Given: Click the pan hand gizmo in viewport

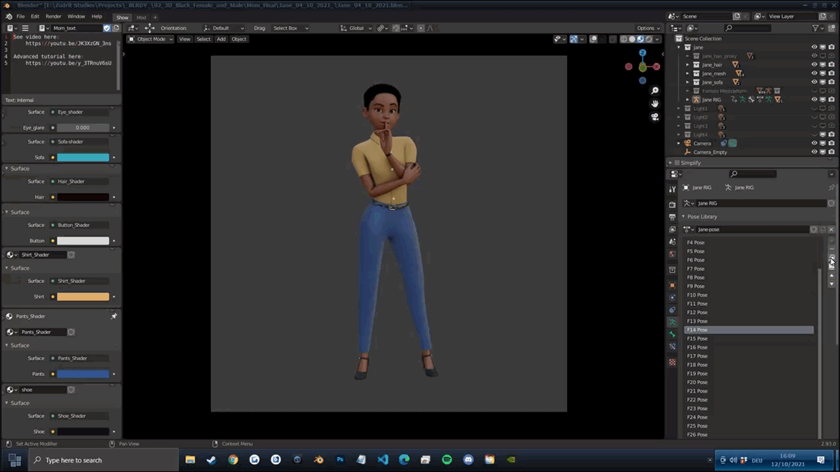Looking at the screenshot, I should point(655,104).
